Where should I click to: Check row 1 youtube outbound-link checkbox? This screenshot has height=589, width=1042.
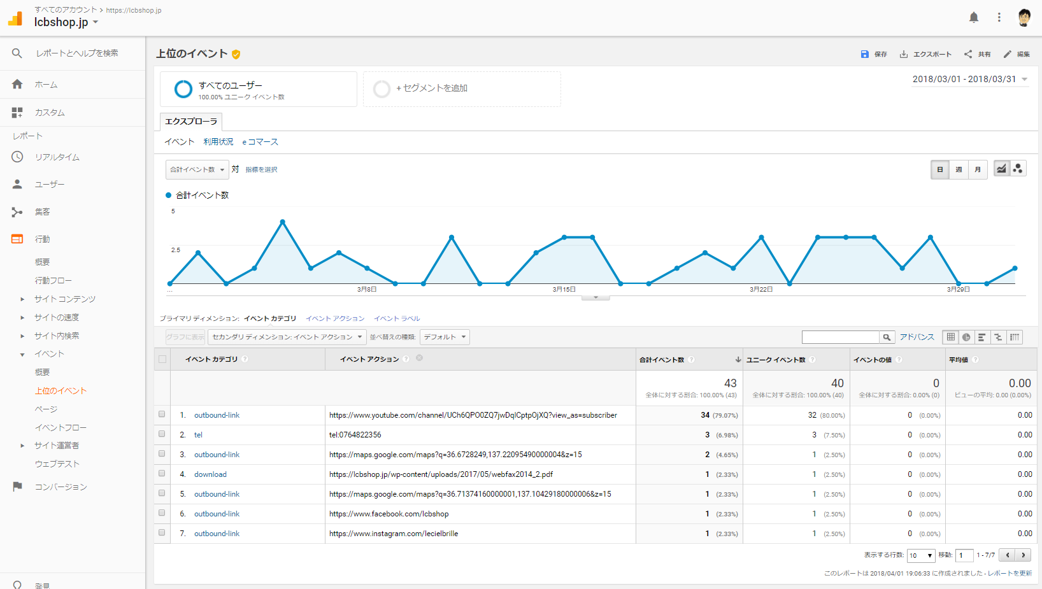pos(162,415)
